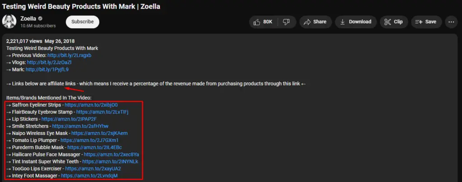
Task: Like the video with thumbs up
Action: [x=263, y=22]
